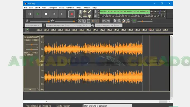The width and height of the screenshot is (190, 107).
Task: Open the Tracks menu
Action: click(x=61, y=8)
